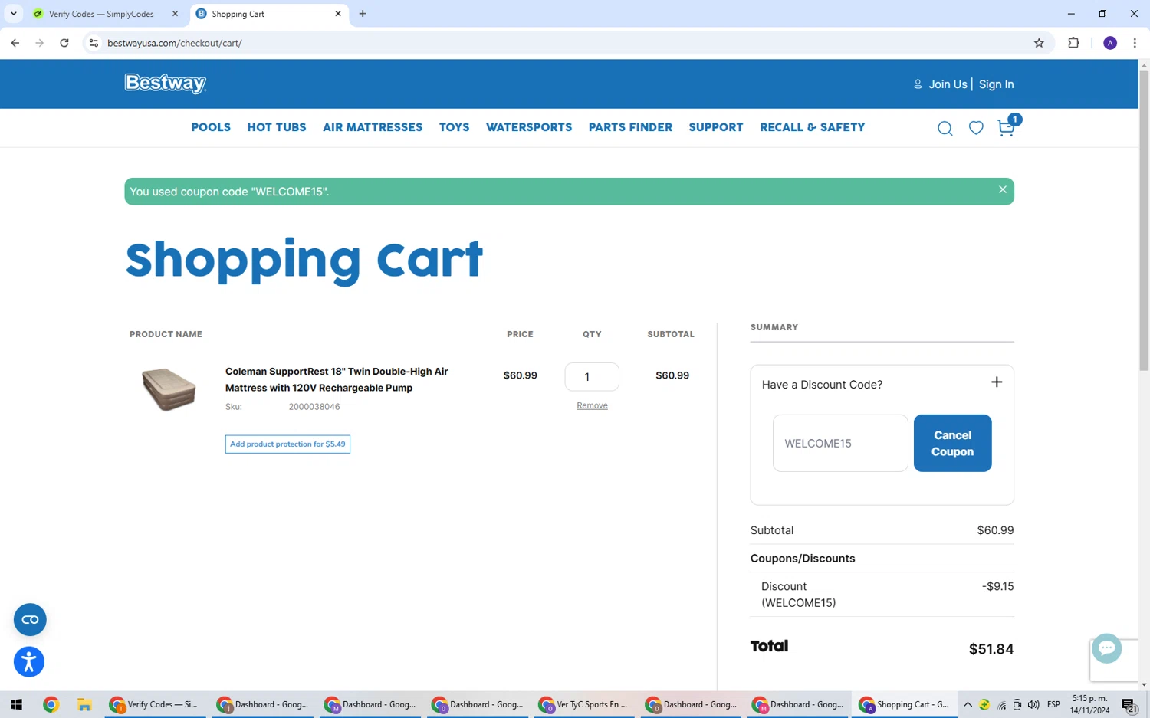
Task: View site information icon in address bar
Action: 94,43
